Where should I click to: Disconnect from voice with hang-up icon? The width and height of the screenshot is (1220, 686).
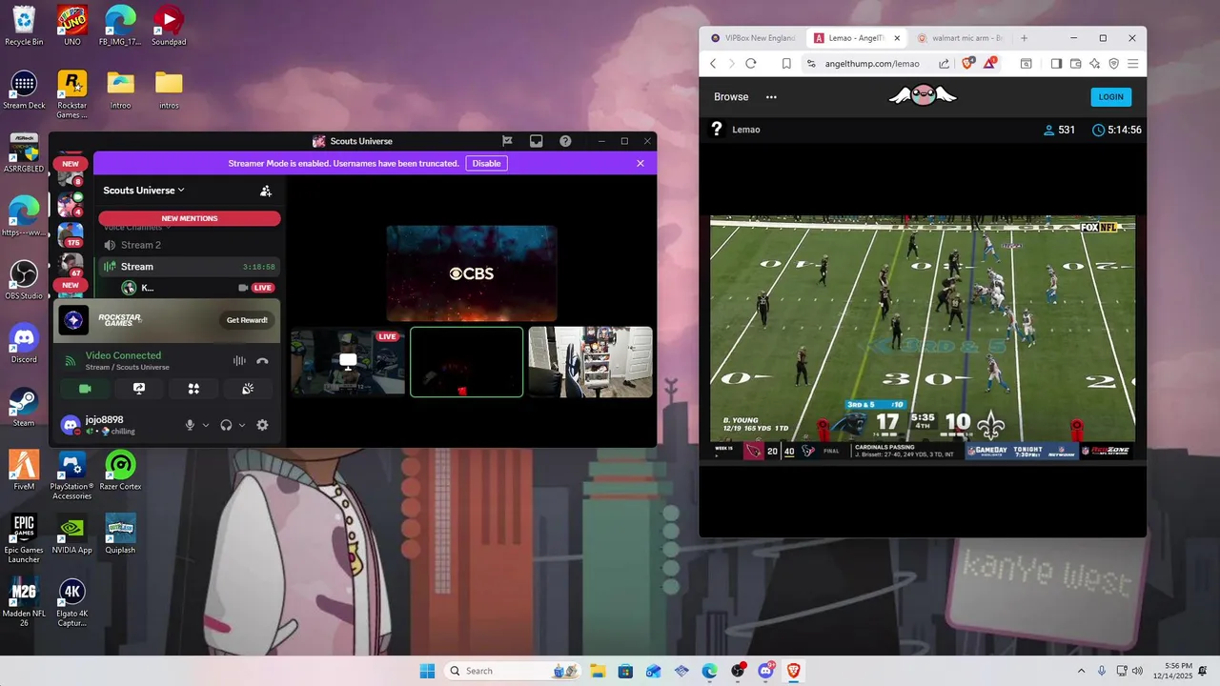262,361
